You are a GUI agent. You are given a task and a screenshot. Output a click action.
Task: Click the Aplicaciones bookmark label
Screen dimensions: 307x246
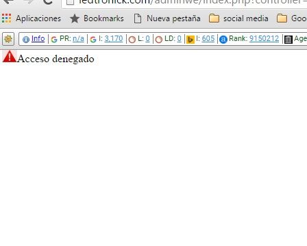(x=38, y=18)
